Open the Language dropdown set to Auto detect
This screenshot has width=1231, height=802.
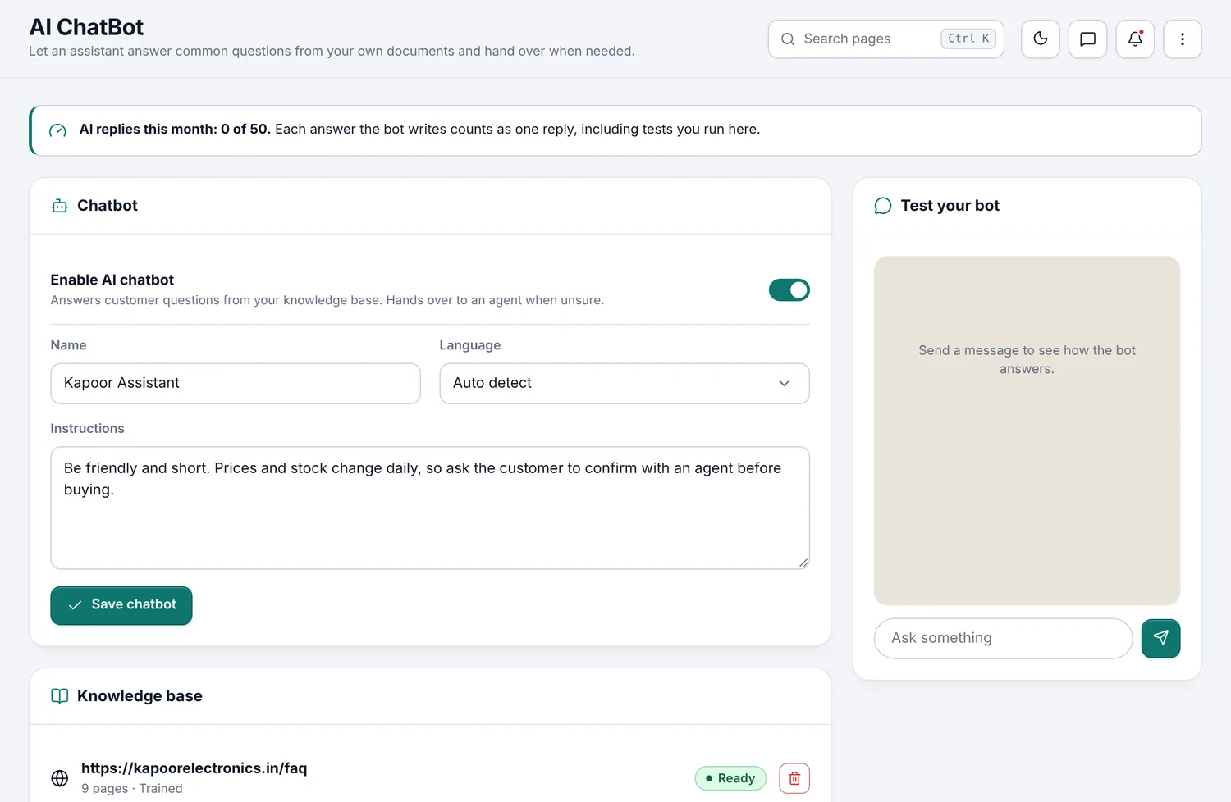pyautogui.click(x=625, y=384)
